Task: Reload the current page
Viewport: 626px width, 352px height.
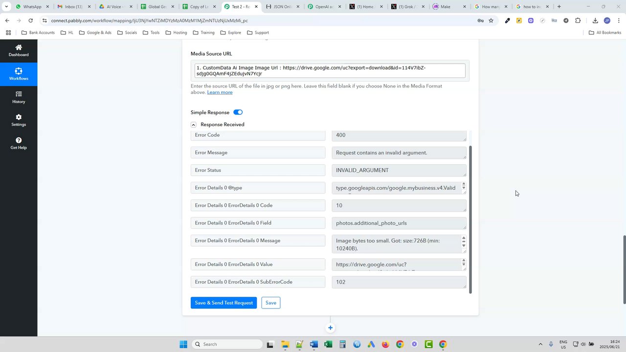Action: click(30, 21)
